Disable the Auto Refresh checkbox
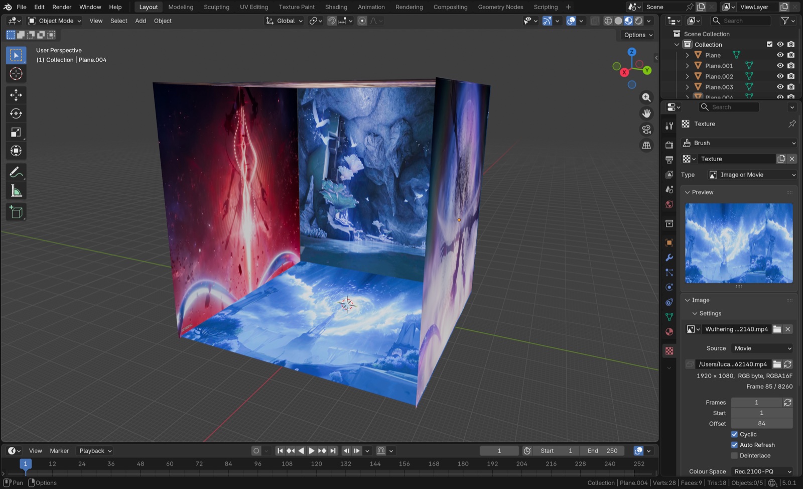Screen dimensions: 803x489 734,445
